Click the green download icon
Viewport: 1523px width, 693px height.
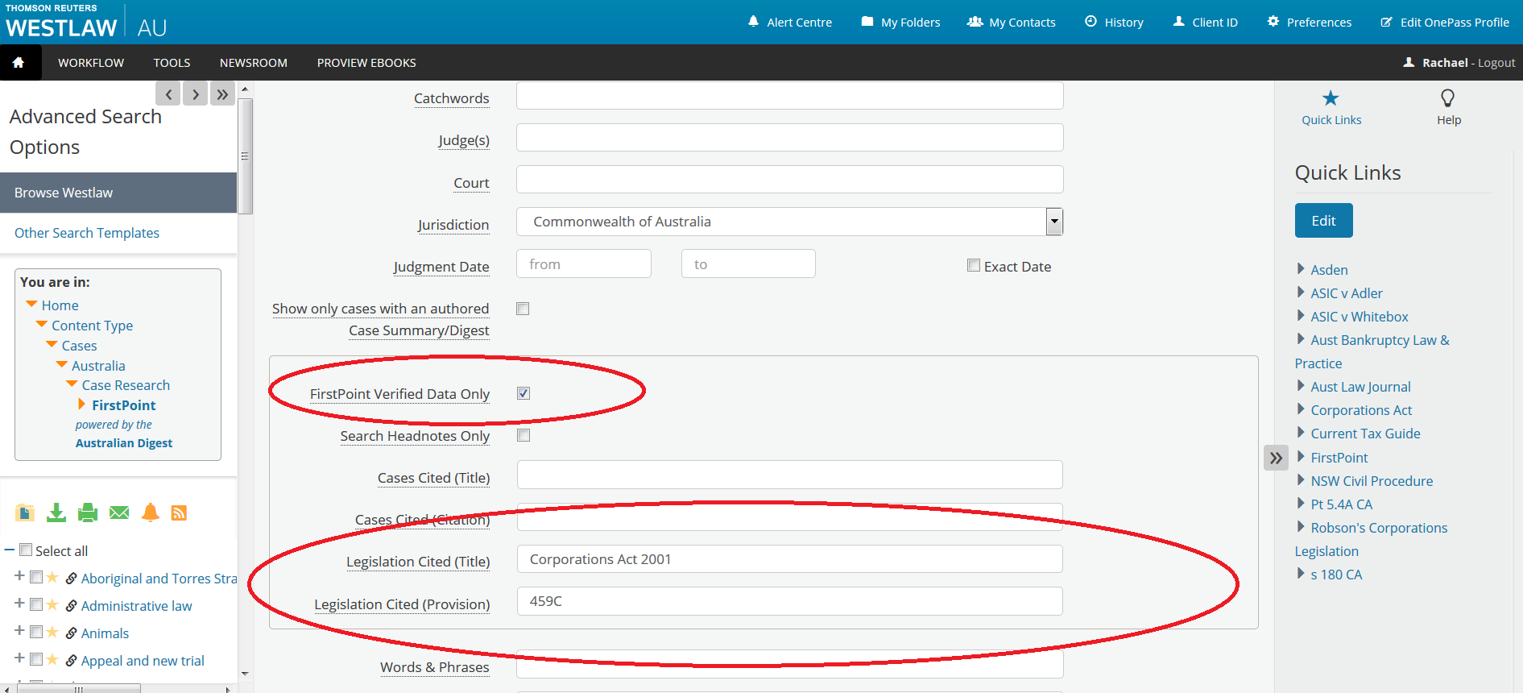point(56,512)
